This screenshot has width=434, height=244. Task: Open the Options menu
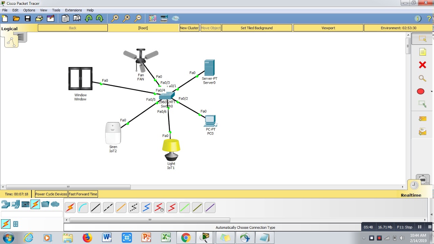pos(29,10)
